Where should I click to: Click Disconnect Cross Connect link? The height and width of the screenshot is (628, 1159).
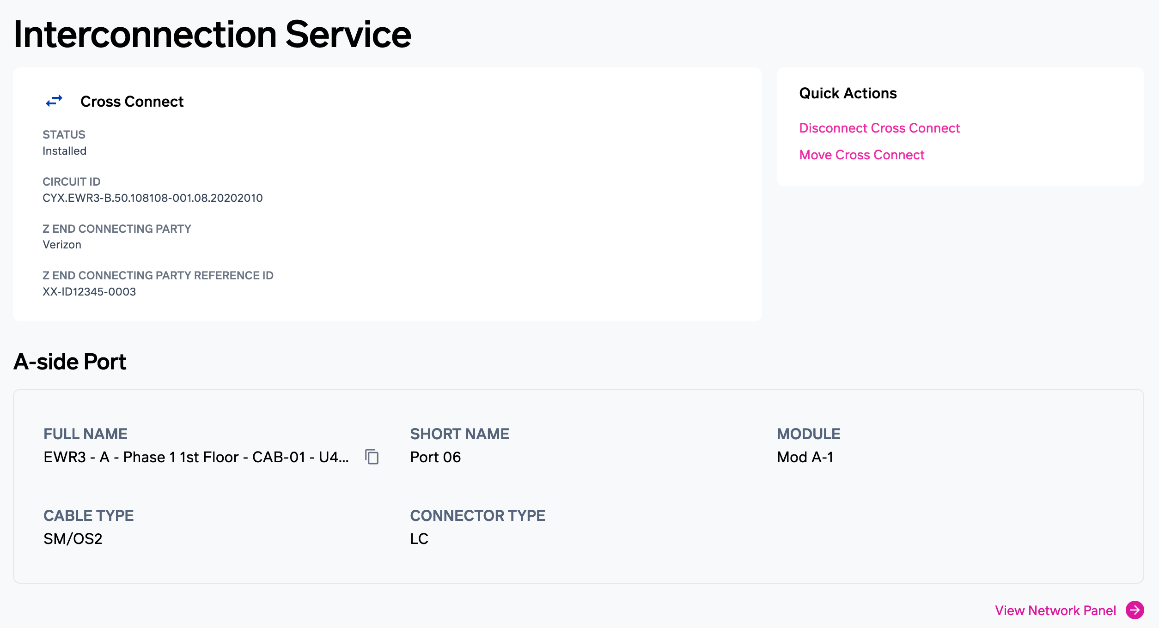(x=879, y=128)
